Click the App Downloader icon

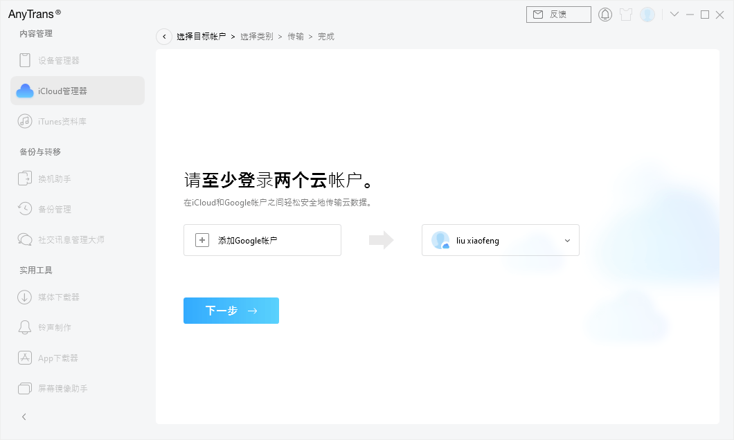pyautogui.click(x=25, y=358)
